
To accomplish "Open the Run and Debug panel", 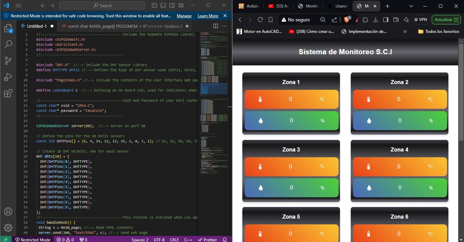I will click(x=8, y=76).
